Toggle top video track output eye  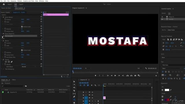coord(92,92)
